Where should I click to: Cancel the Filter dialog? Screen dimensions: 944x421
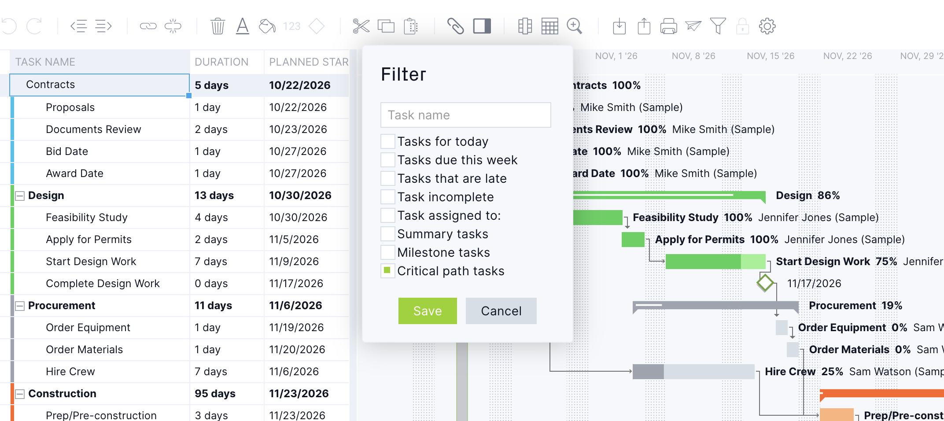[501, 311]
